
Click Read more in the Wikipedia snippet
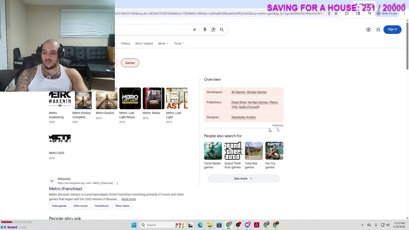[x=128, y=199]
